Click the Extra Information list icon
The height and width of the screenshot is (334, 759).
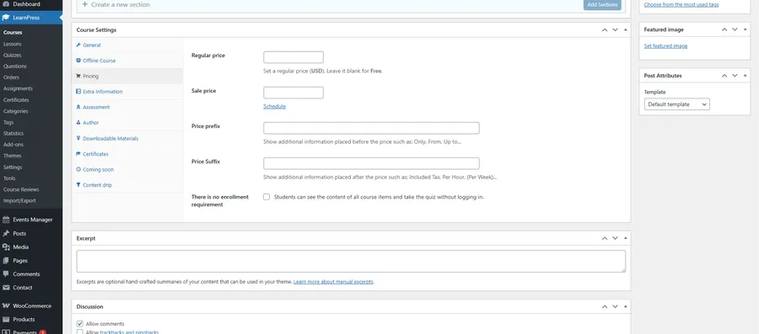[78, 91]
